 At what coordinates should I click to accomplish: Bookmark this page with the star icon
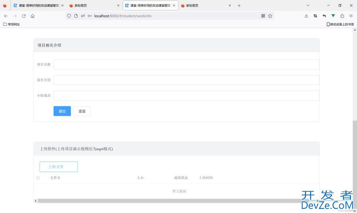[270, 16]
